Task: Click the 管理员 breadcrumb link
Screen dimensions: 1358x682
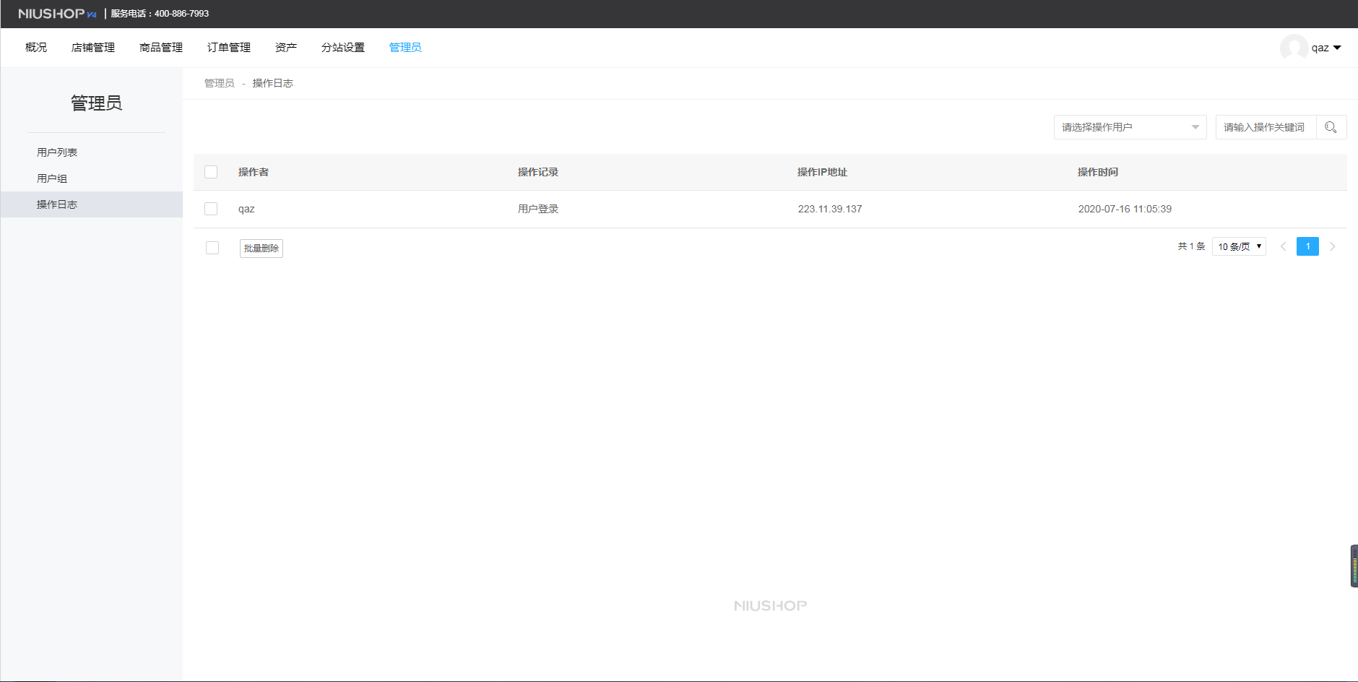Action: pos(220,84)
